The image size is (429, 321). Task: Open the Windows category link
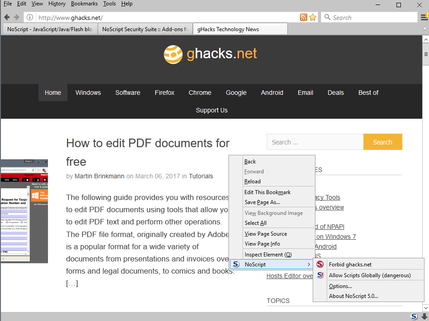coord(88,93)
